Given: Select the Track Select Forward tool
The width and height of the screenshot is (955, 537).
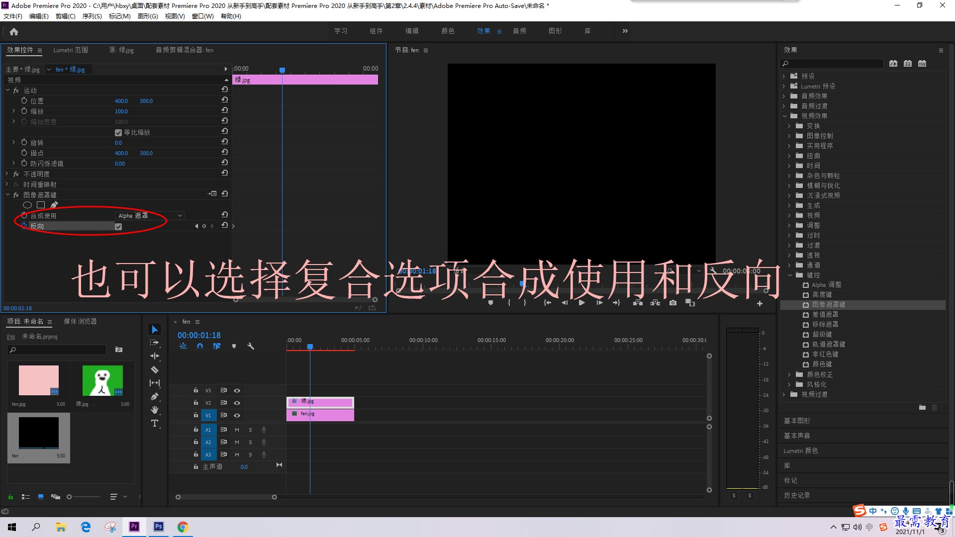Looking at the screenshot, I should pos(155,343).
